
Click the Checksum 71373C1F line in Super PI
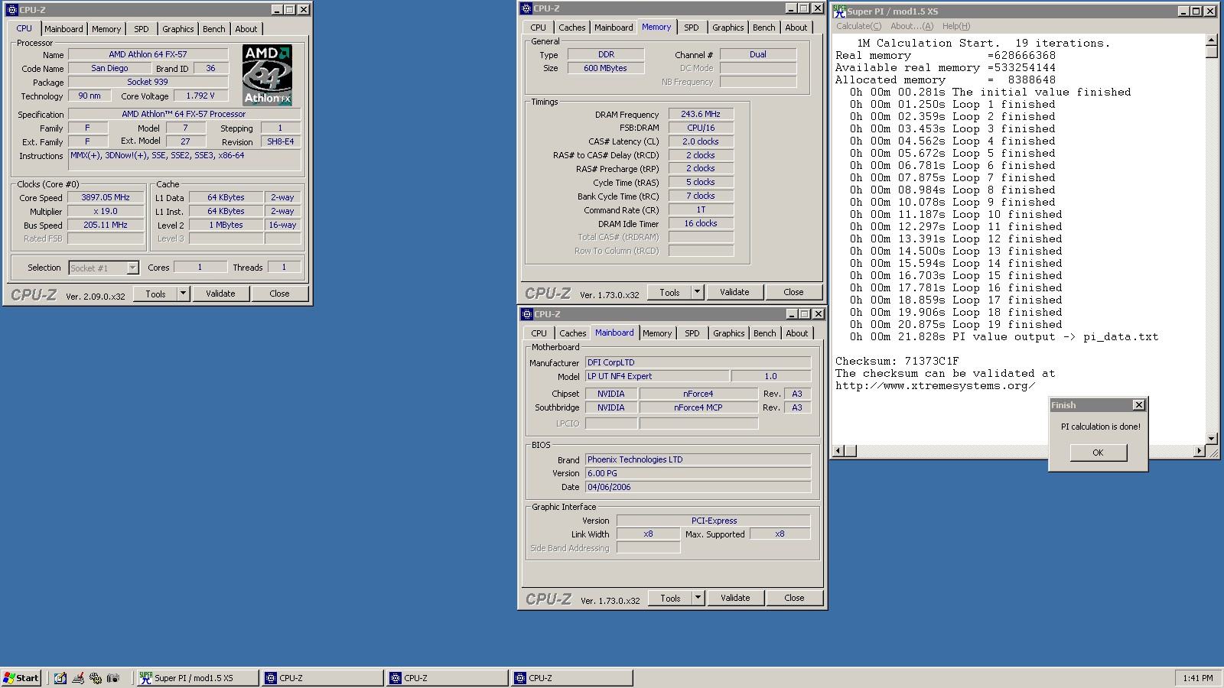pos(897,361)
